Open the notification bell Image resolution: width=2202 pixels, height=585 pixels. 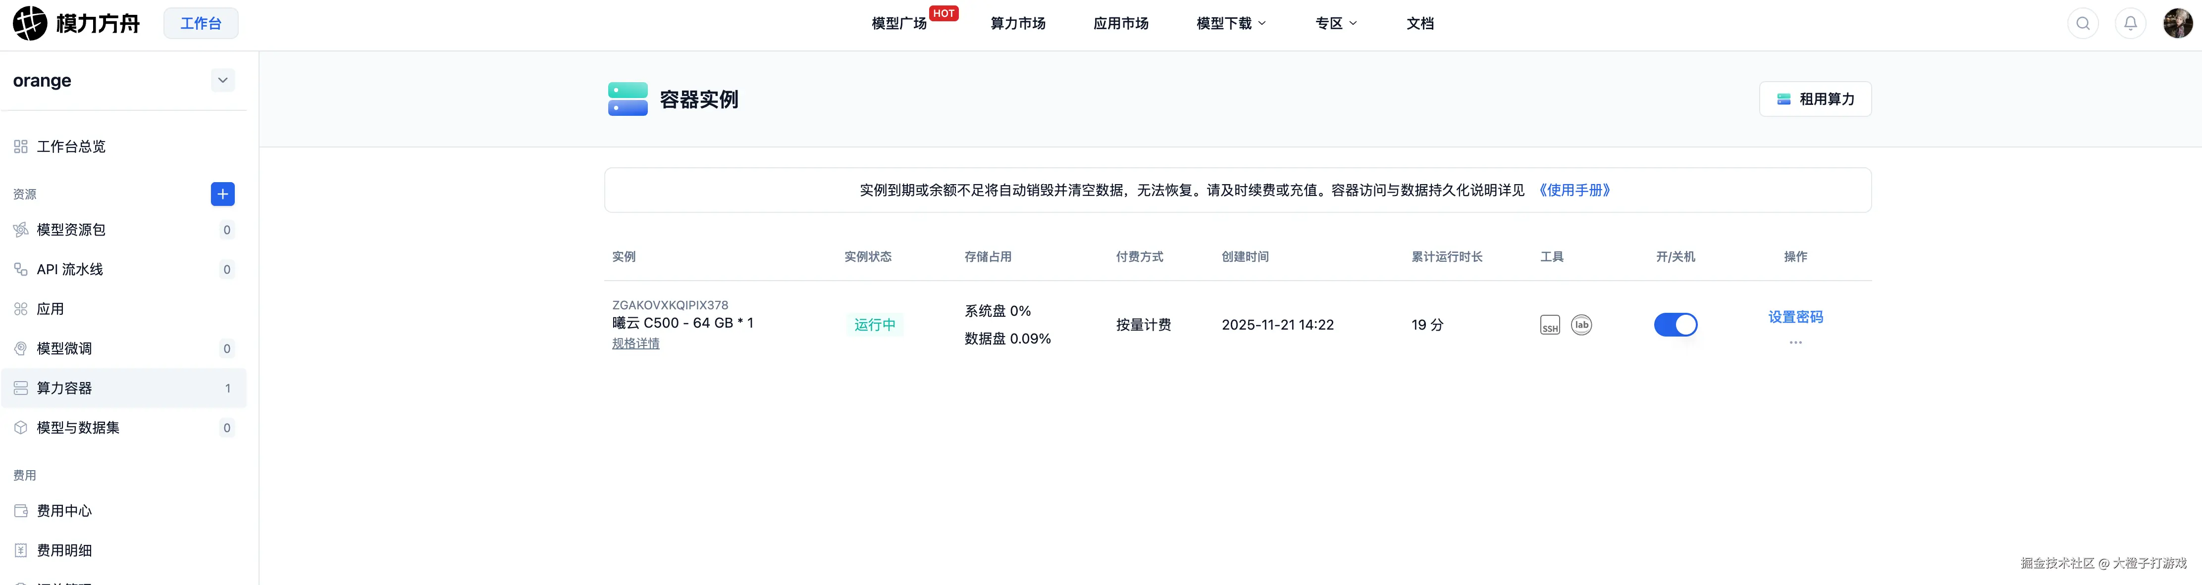tap(2130, 23)
